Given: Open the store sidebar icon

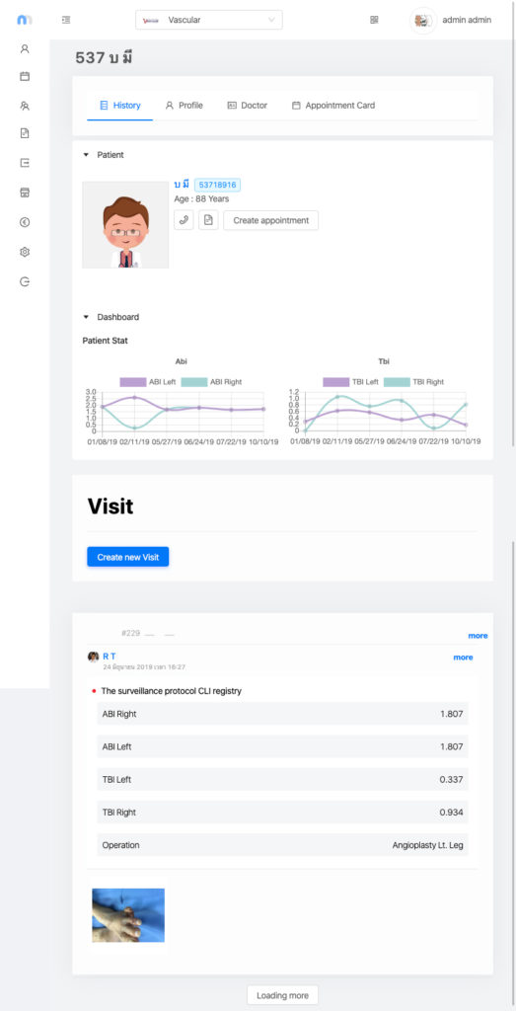Looking at the screenshot, I should point(25,193).
